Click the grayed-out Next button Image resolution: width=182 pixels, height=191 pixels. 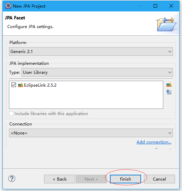(x=92, y=179)
